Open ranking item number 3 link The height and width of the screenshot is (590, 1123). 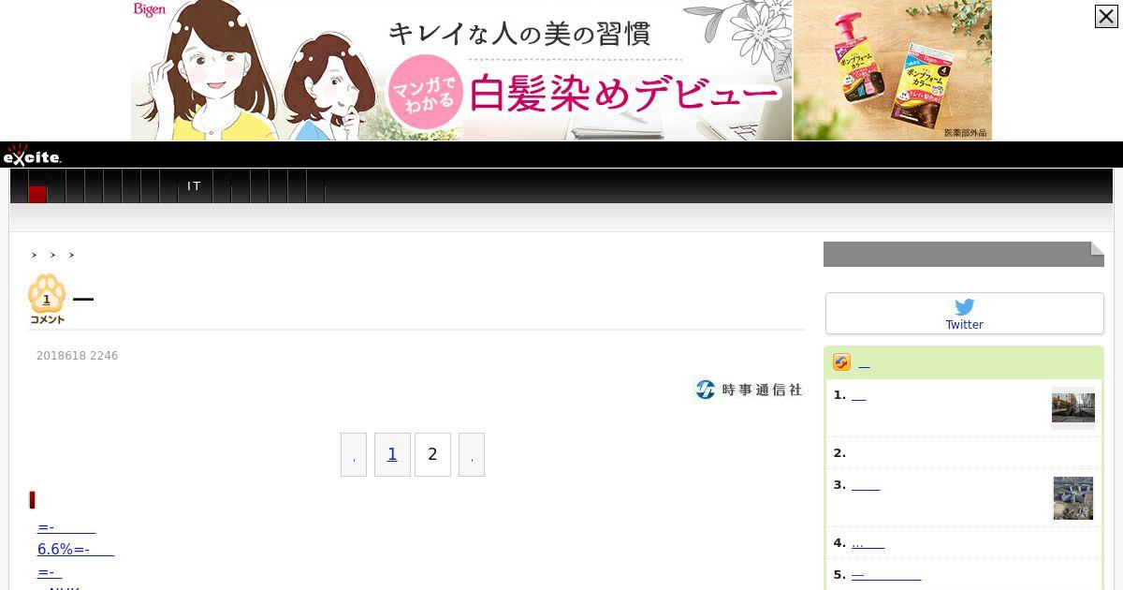(x=866, y=485)
